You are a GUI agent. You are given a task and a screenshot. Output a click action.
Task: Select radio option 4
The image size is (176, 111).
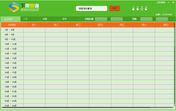[146, 9]
